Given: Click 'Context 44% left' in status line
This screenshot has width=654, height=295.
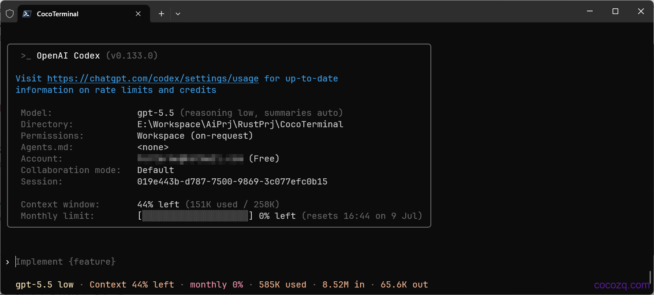Looking at the screenshot, I should [132, 284].
